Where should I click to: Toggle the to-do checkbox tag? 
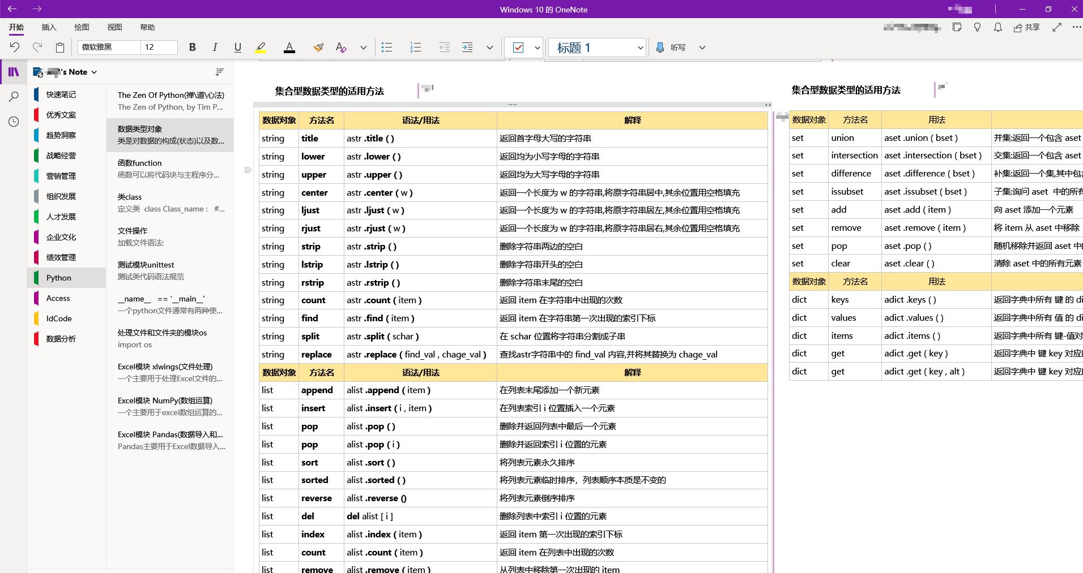[x=518, y=48]
